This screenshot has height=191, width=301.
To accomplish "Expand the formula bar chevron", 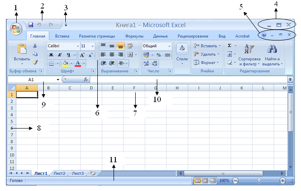I will click(x=290, y=79).
